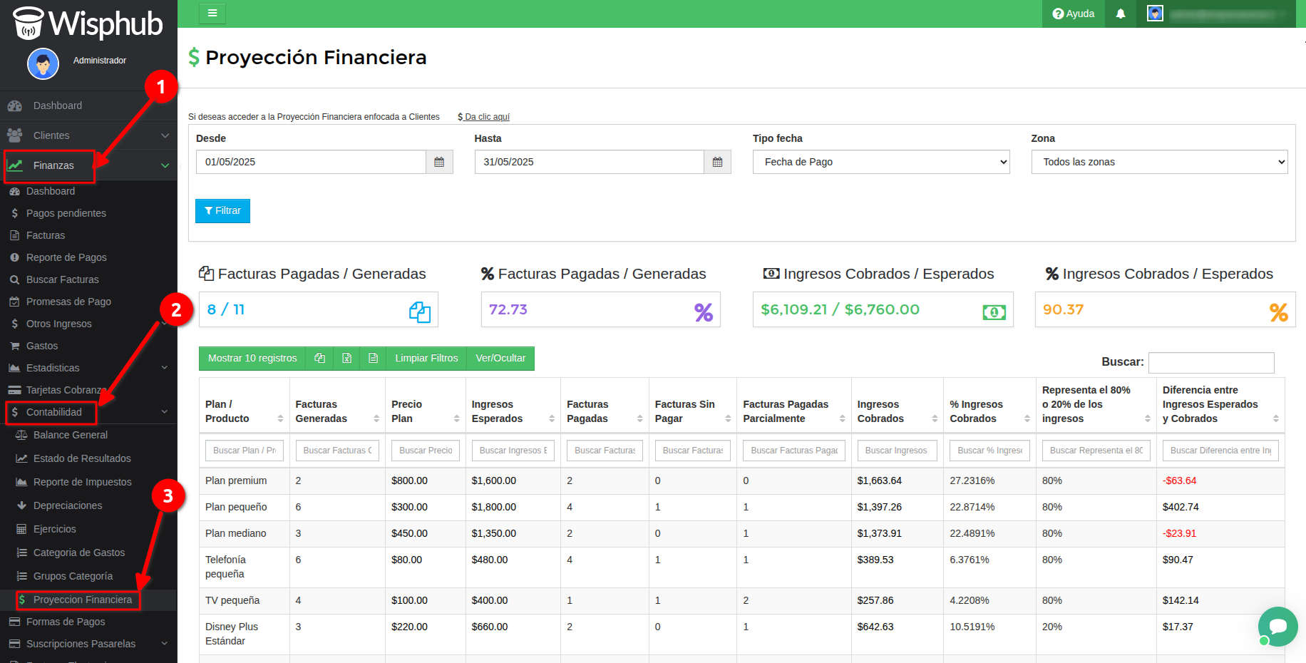Expand the Clientes sidebar menu
The height and width of the screenshot is (663, 1306).
[88, 135]
